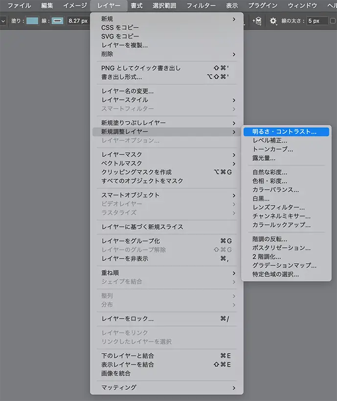
Task: Expand 新規調整レイヤー submenu entry
Action: [x=167, y=132]
